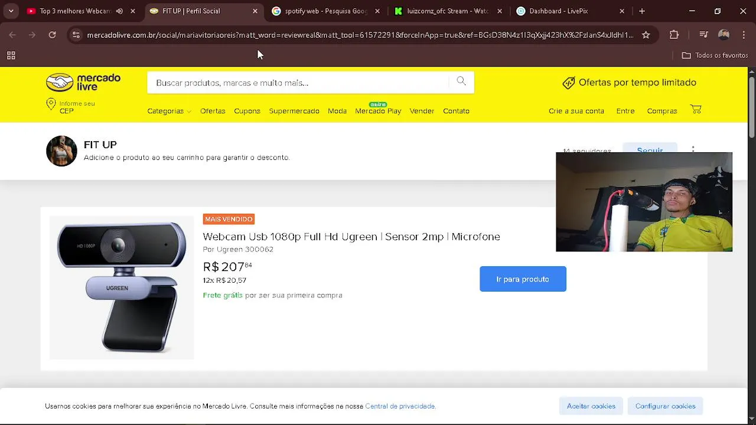Screen dimensions: 756x425
Task: Go forward in browser history
Action: 32,35
